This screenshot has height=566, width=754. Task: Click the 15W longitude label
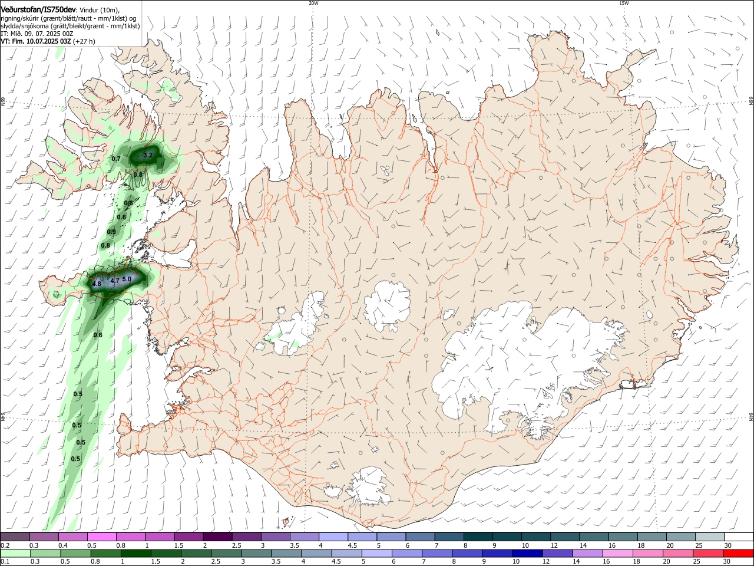pyautogui.click(x=624, y=3)
